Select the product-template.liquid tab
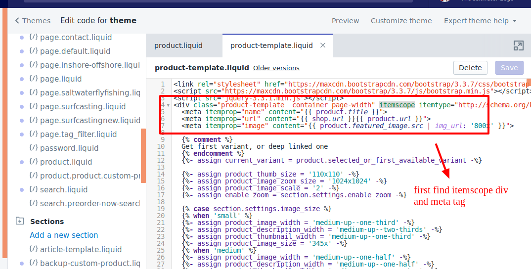The image size is (531, 269). point(271,45)
